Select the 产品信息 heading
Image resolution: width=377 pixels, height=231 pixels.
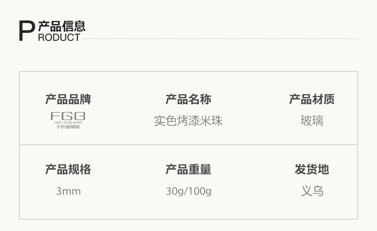(62, 26)
